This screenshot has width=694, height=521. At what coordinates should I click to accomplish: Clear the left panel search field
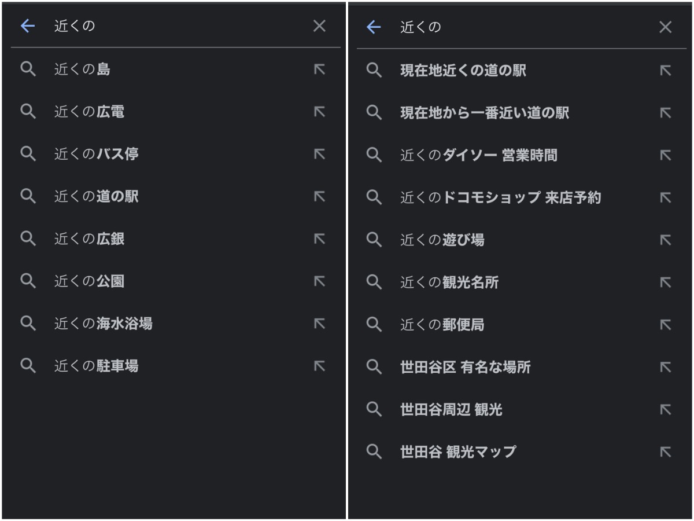319,26
